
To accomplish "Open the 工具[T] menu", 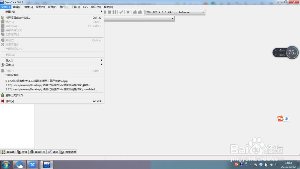I will point(76,7).
